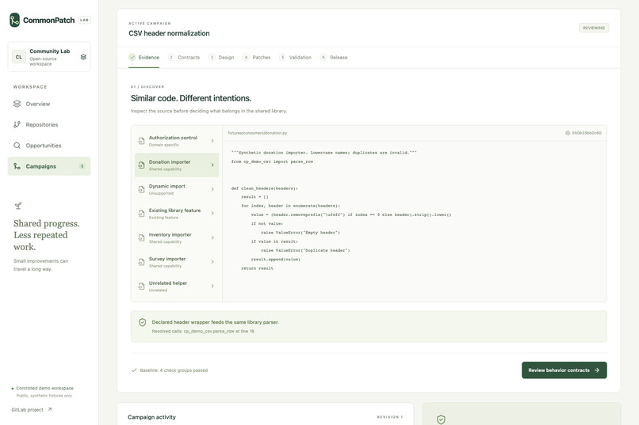The height and width of the screenshot is (425, 639).
Task: Open Repositories in the sidebar
Action: coord(49,124)
